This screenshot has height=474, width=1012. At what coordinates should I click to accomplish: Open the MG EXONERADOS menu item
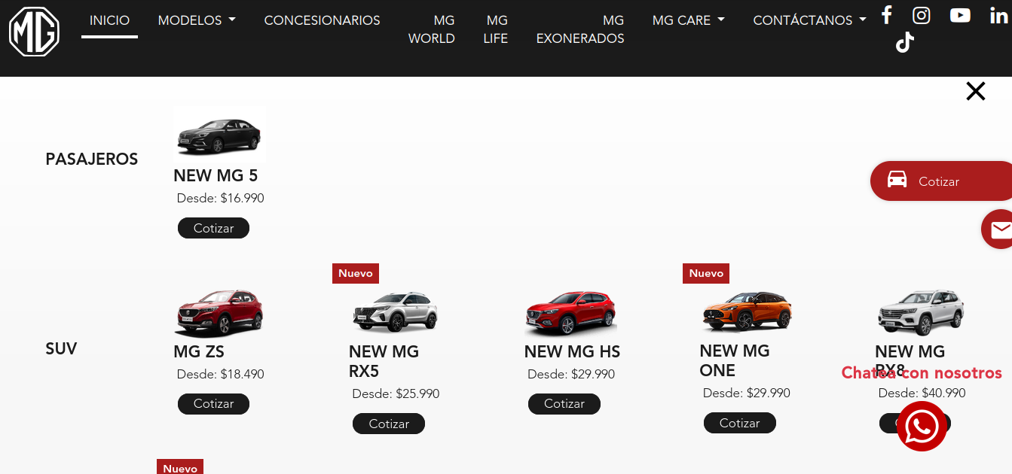[x=580, y=29]
